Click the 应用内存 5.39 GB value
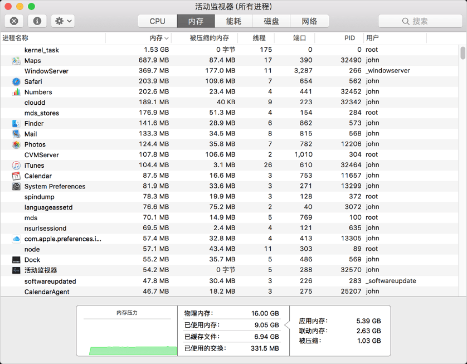467x364 pixels. click(369, 321)
